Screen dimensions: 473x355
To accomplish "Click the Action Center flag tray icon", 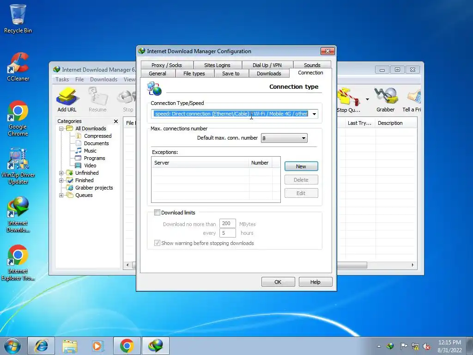I will (403, 346).
